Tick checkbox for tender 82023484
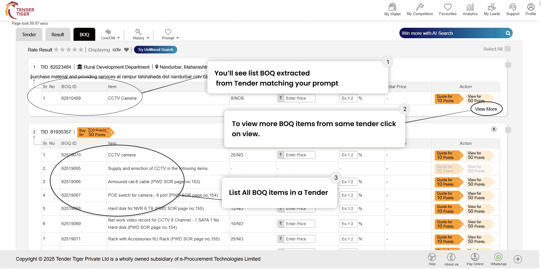This screenshot has width=541, height=269. point(508,65)
